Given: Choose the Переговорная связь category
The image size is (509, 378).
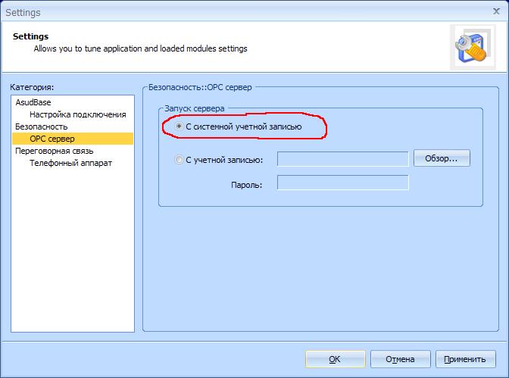Looking at the screenshot, I should tap(55, 151).
